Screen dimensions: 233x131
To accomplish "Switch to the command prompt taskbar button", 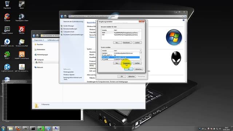I will (x=33, y=128).
